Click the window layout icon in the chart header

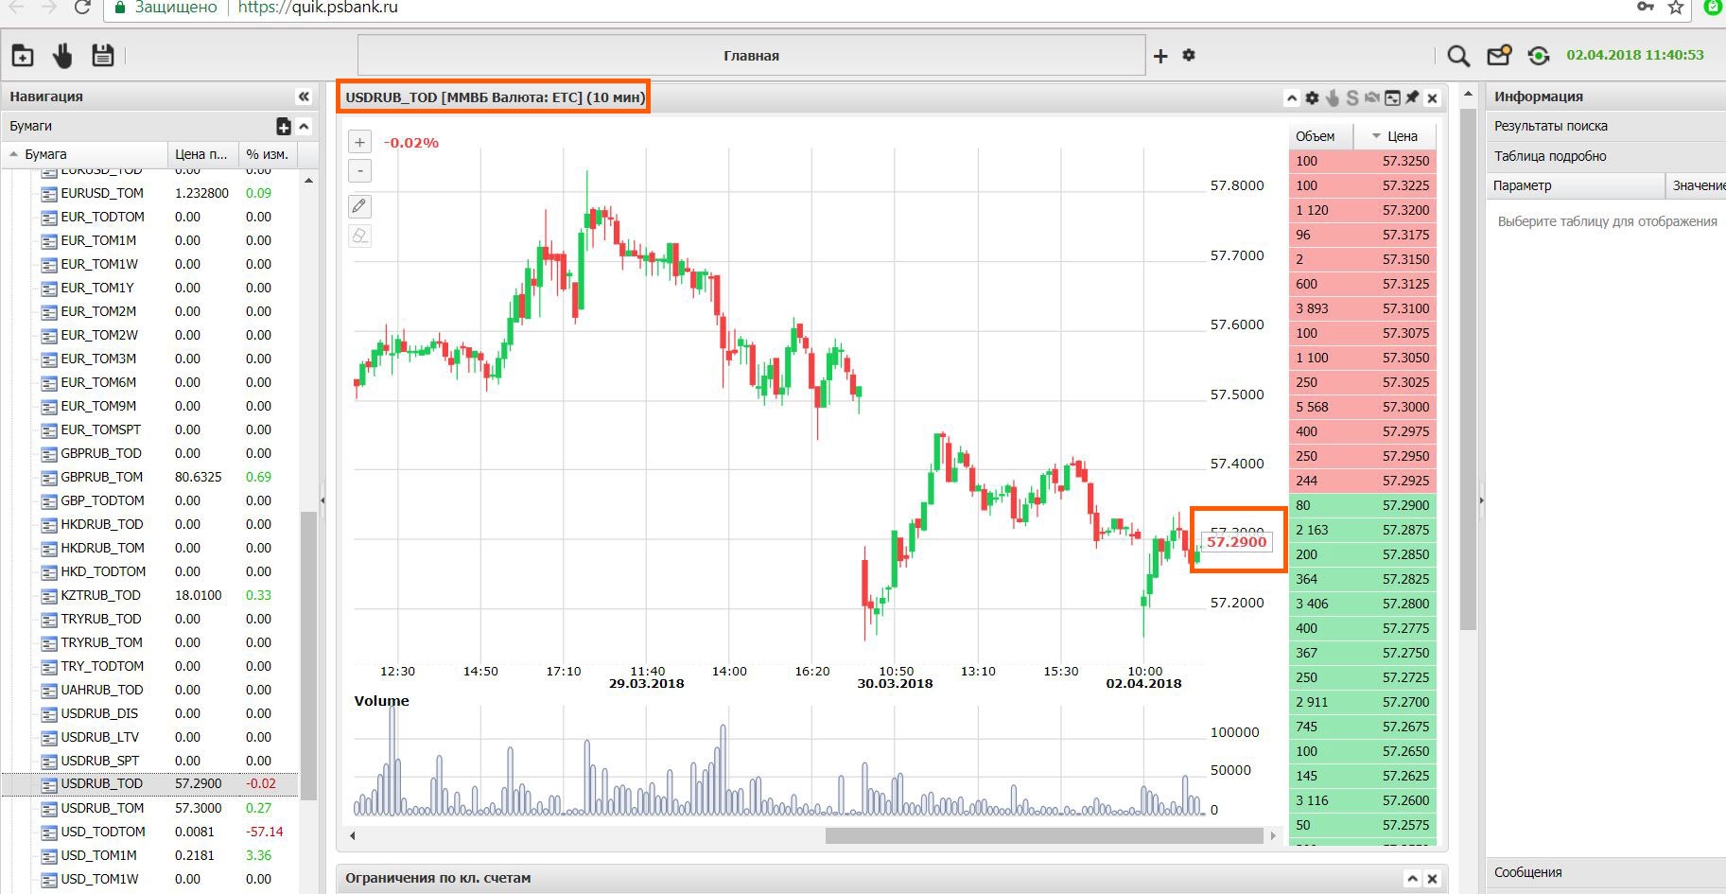pos(1392,97)
